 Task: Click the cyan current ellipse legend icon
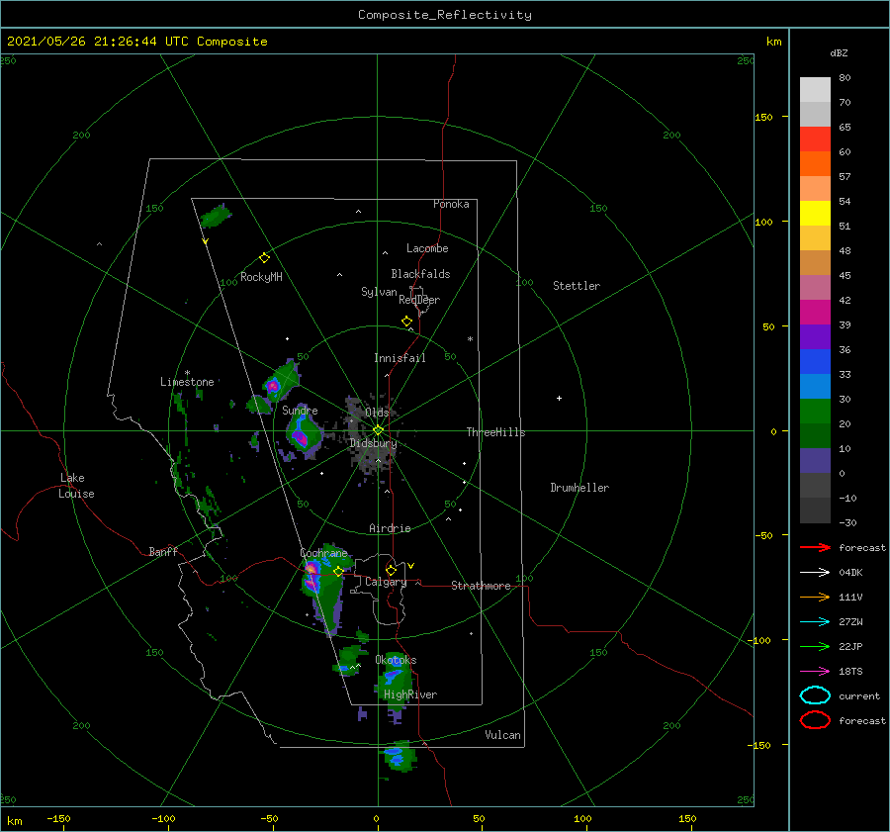(815, 695)
